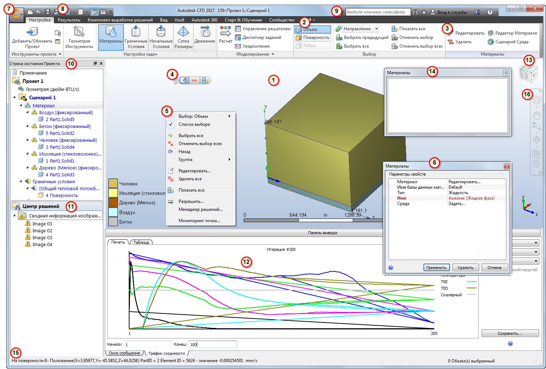The width and height of the screenshot is (546, 369).
Task: Click the ribbon's Удалить material command
Action: [459, 42]
